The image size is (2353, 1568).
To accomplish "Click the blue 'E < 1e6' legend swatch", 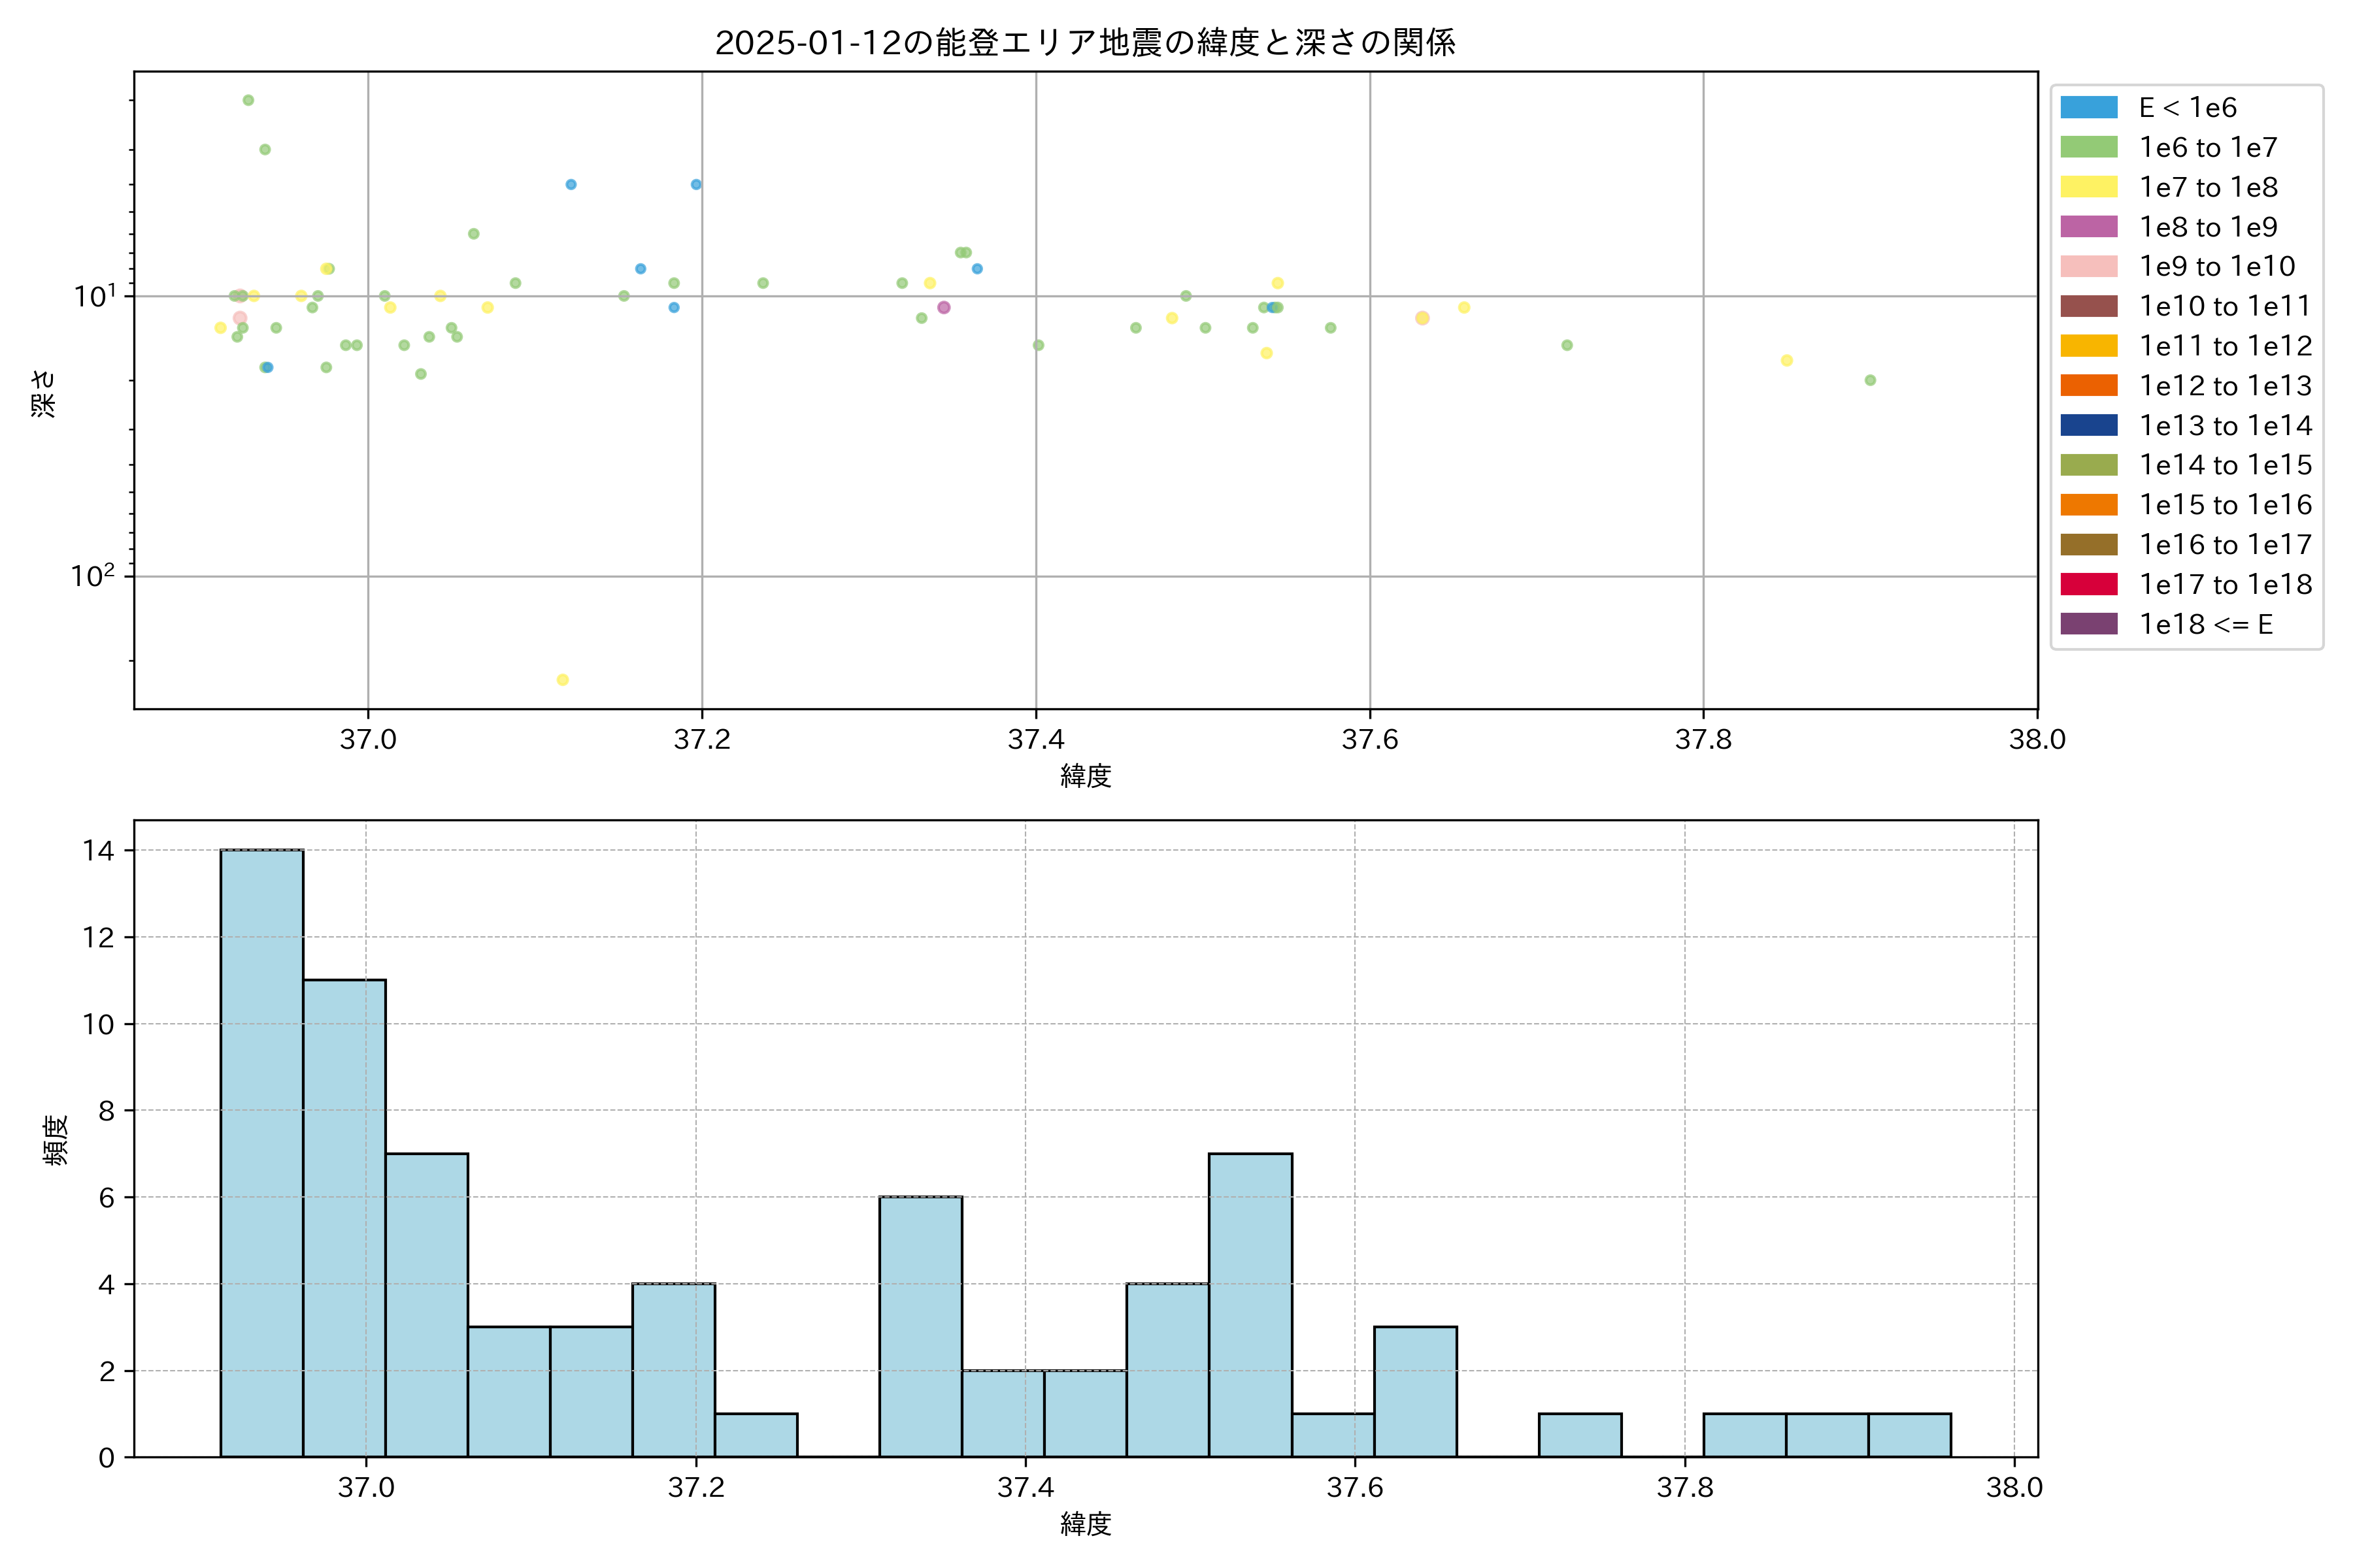I will (x=2088, y=107).
